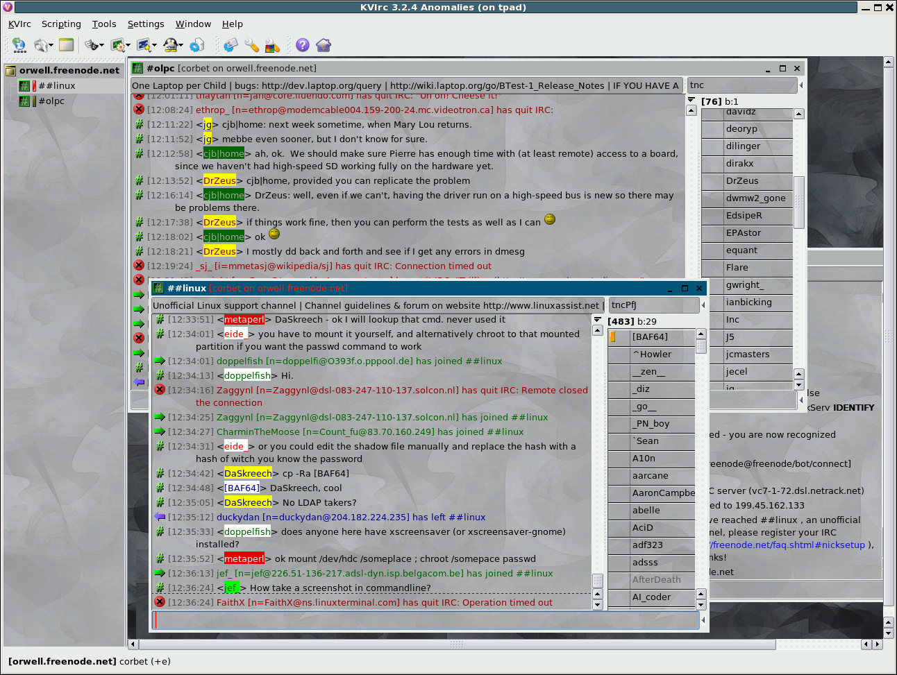This screenshot has width=897, height=675.
Task: Click the user ID card icon in the toolbar
Action: coord(230,45)
